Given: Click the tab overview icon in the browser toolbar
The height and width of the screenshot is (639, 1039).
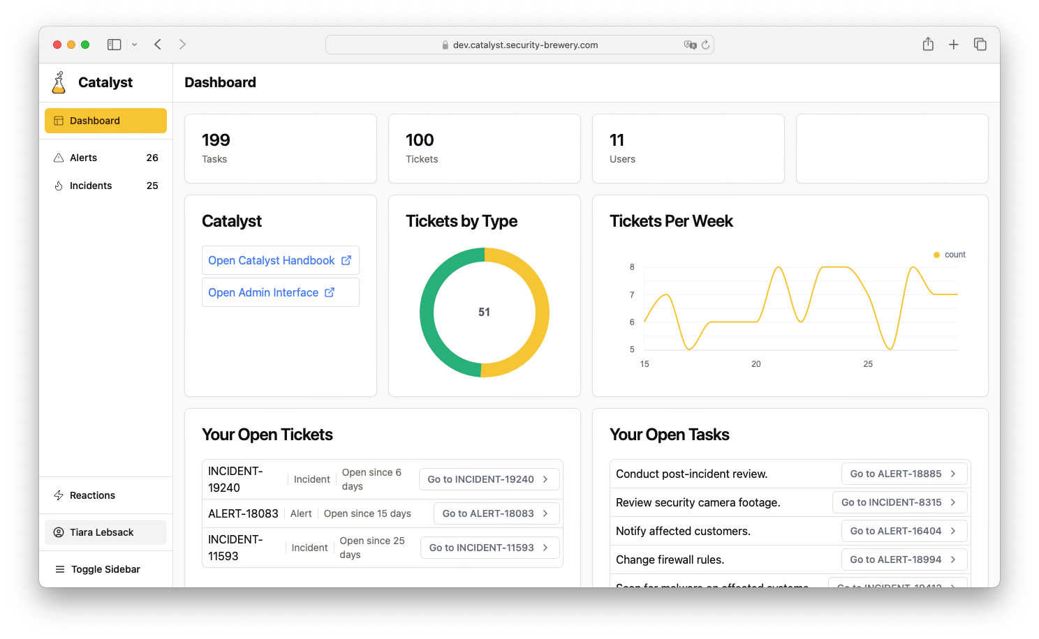Looking at the screenshot, I should coord(980,44).
